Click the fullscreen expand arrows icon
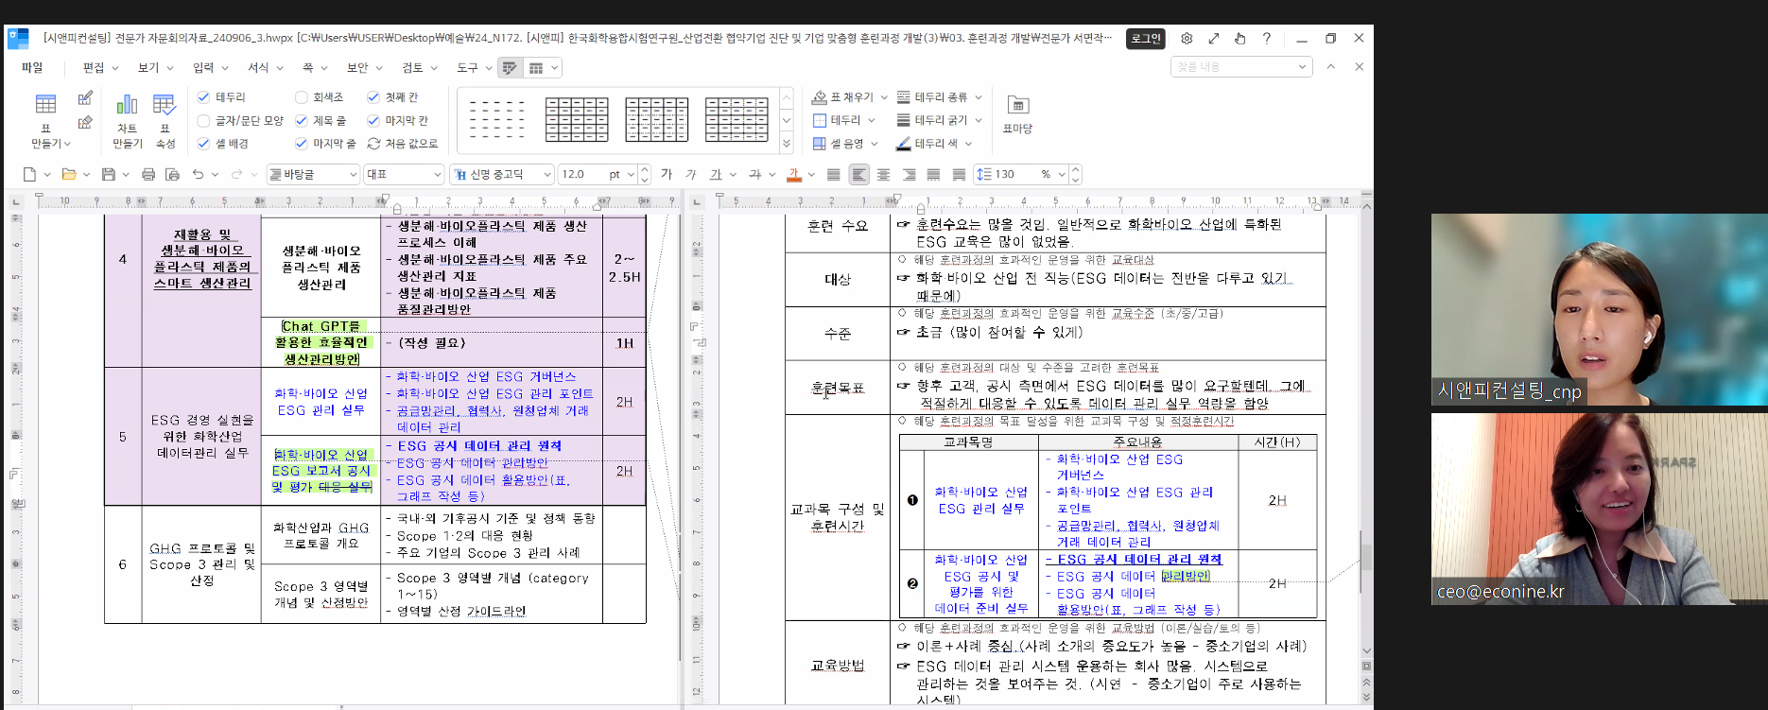 tap(1213, 39)
